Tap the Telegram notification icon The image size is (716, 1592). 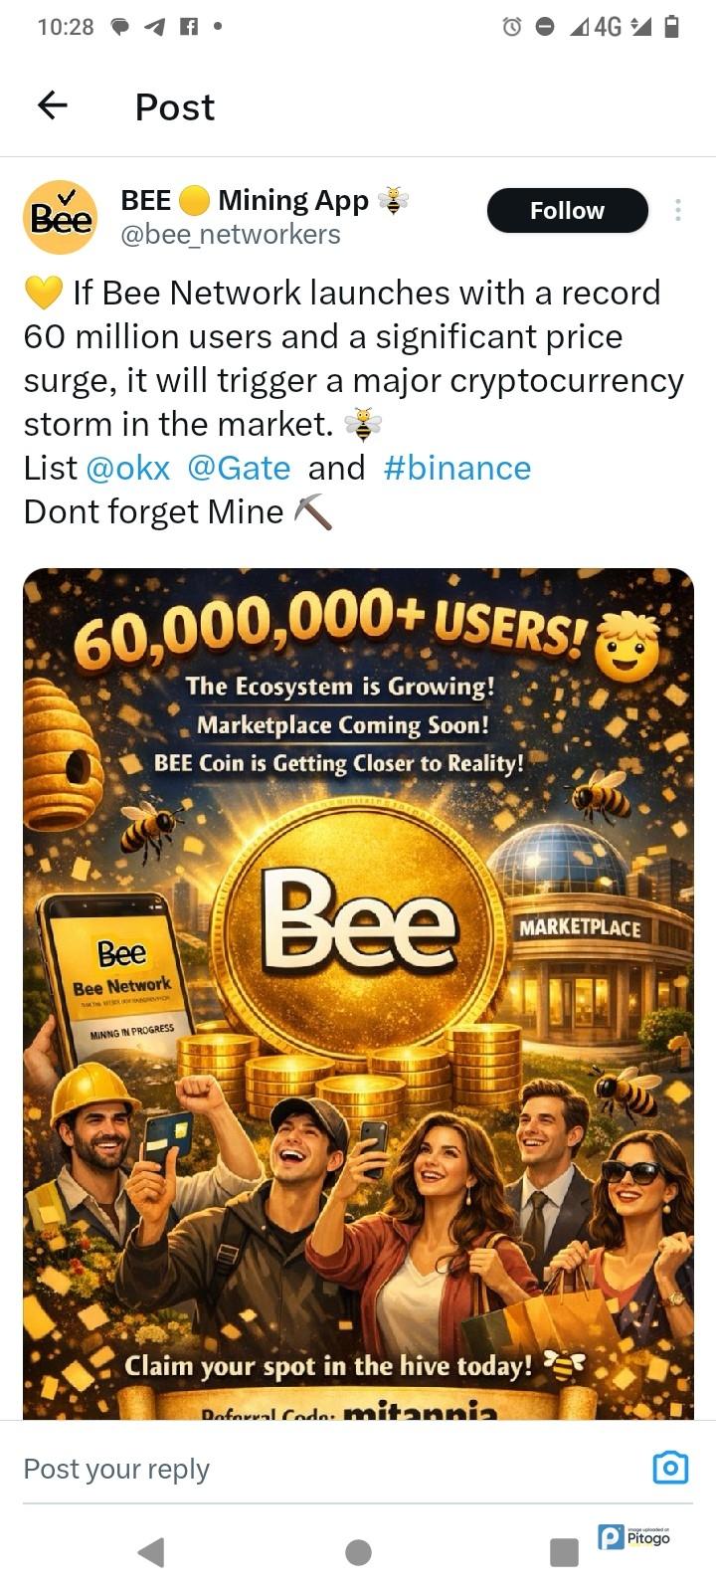(x=154, y=27)
